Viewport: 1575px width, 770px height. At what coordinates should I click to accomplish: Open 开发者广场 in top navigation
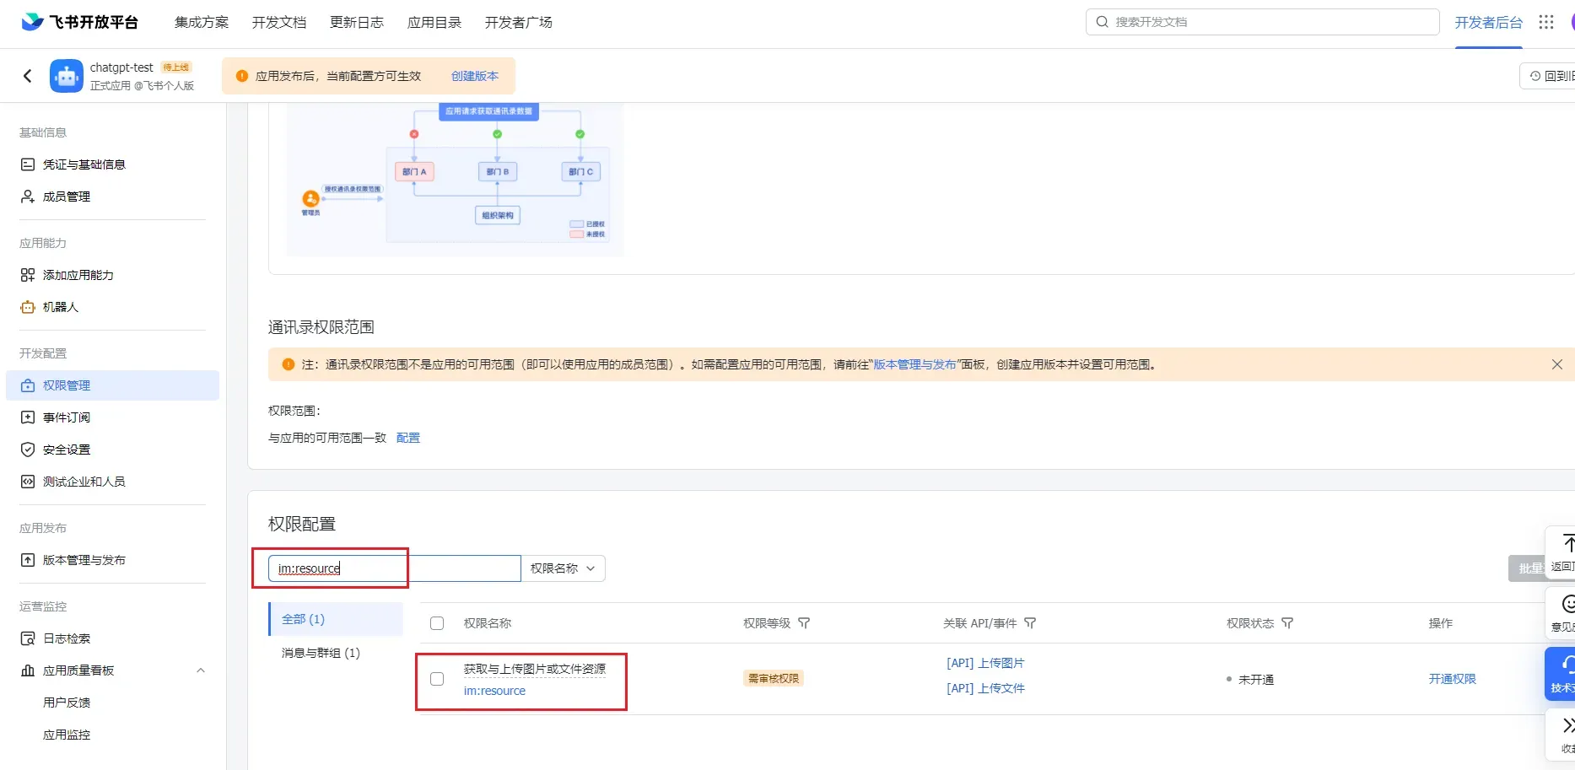click(x=519, y=22)
